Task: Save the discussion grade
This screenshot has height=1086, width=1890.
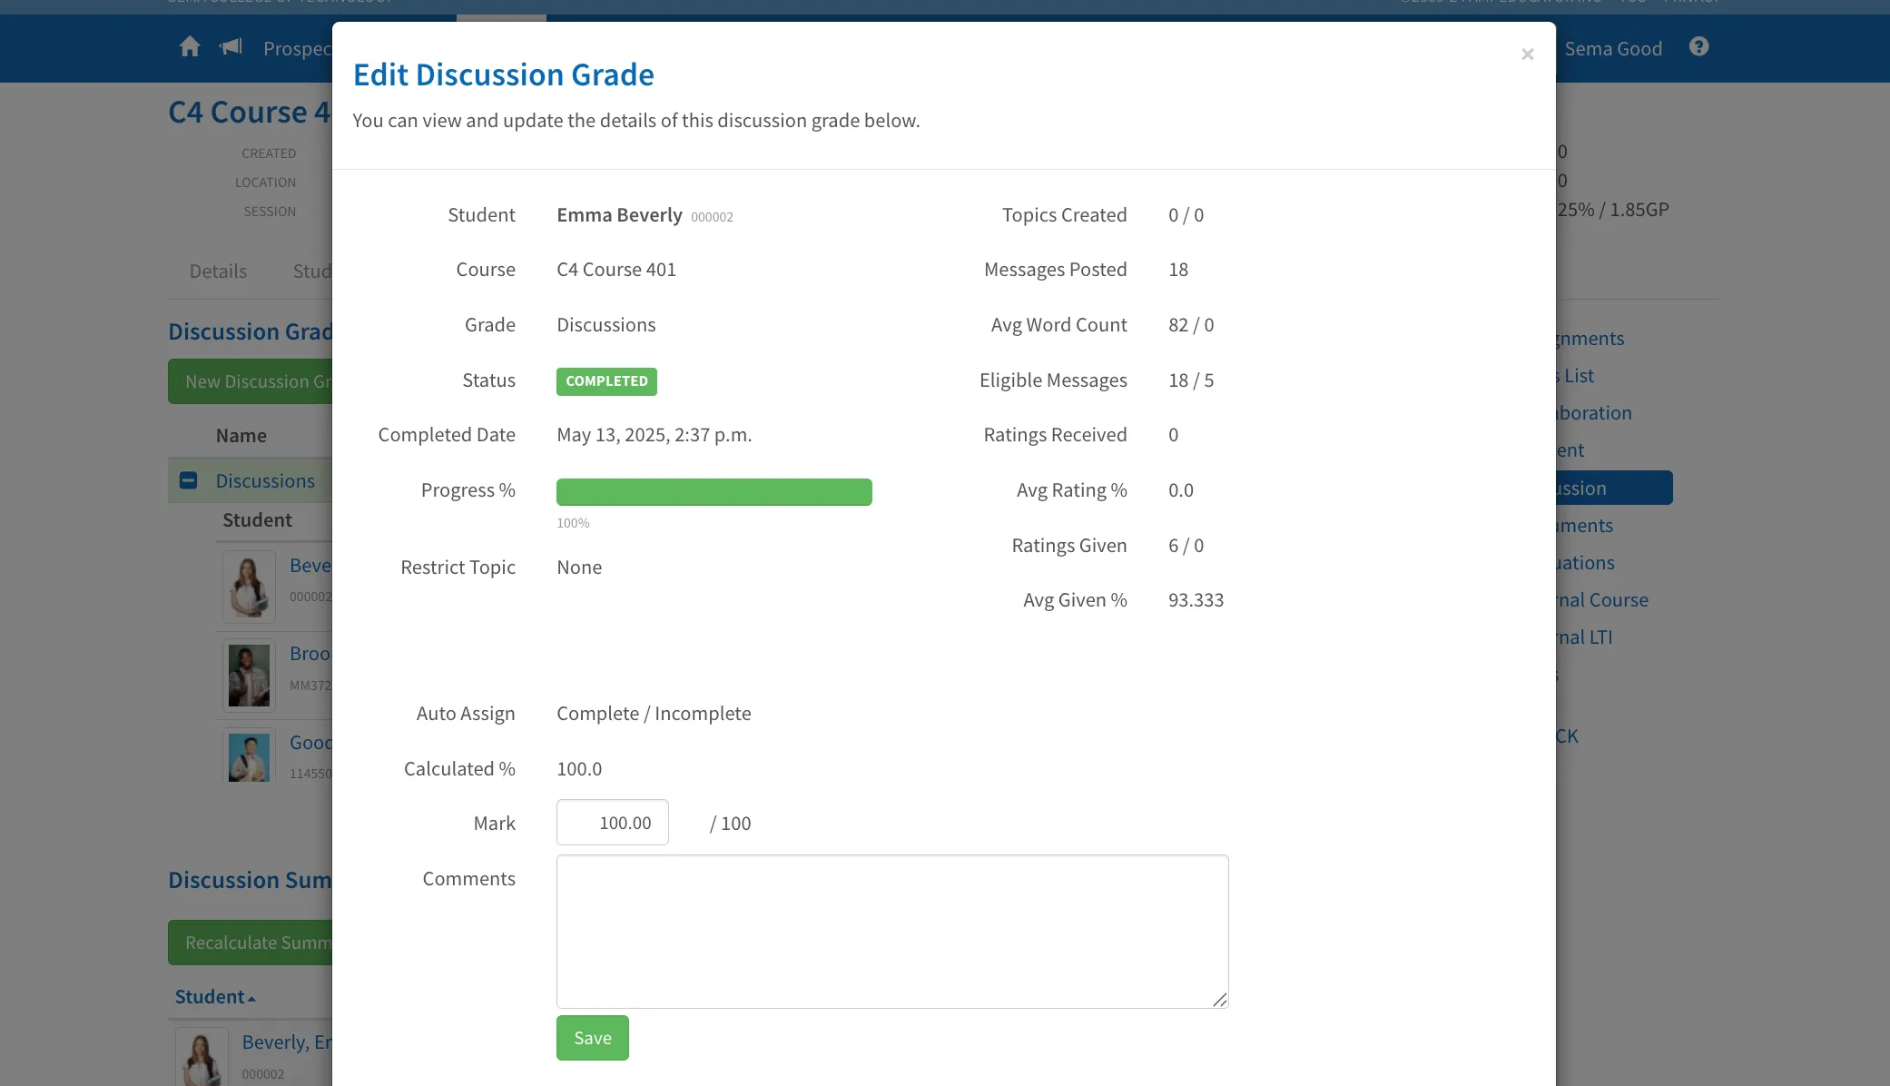Action: tap(593, 1038)
